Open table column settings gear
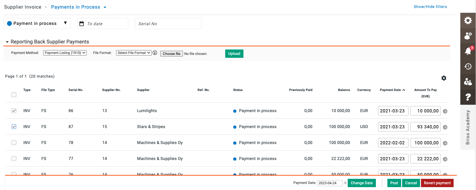This screenshot has height=190, width=476. click(444, 78)
